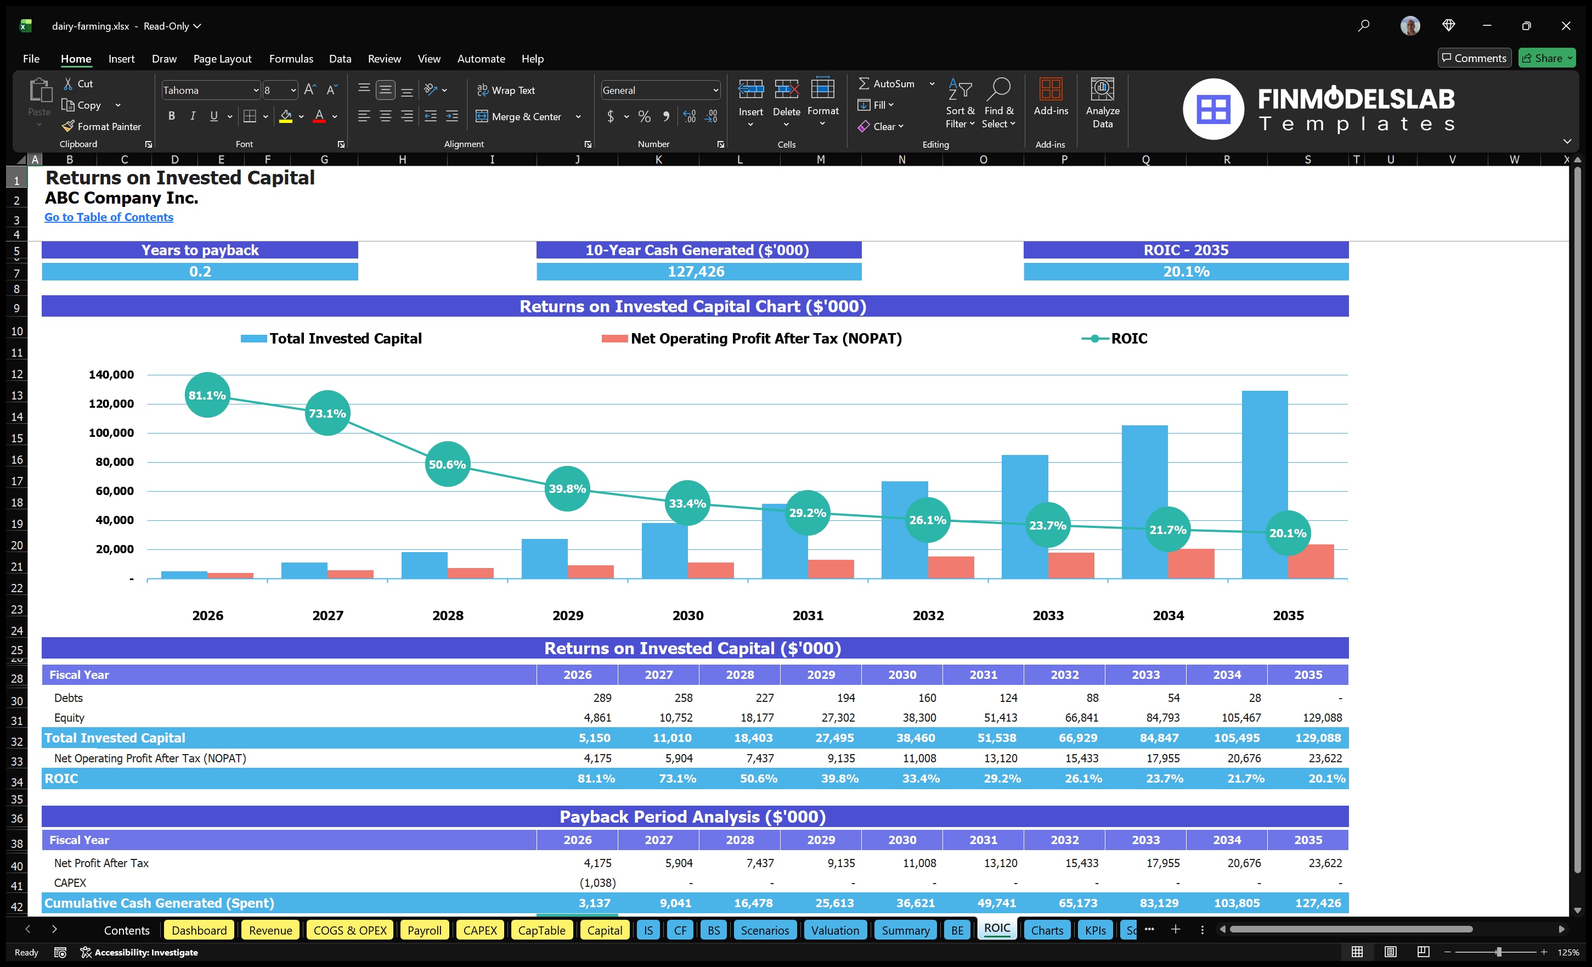This screenshot has height=967, width=1592.
Task: Switch to the Formulas ribbon tab
Action: 291,58
